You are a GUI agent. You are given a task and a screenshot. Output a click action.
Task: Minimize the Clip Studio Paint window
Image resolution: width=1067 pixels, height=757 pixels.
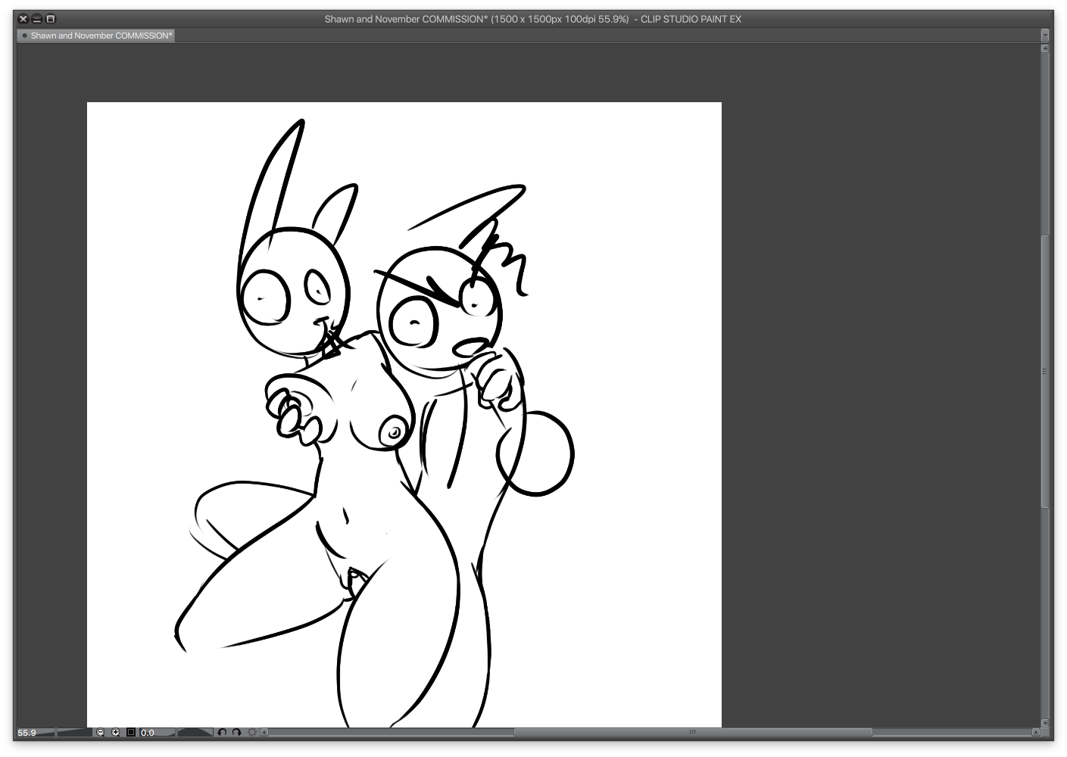pyautogui.click(x=36, y=19)
